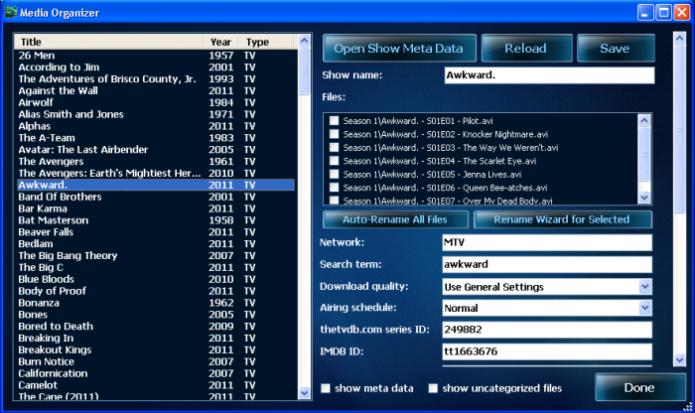Select The Adventures of Brisco County, Jr.

coord(156,78)
